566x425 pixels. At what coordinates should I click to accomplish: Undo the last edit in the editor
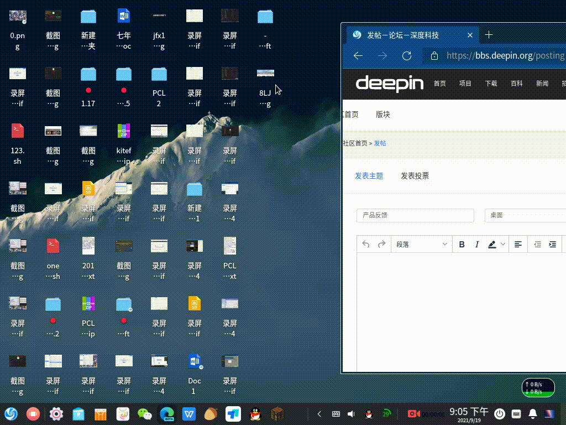(365, 244)
